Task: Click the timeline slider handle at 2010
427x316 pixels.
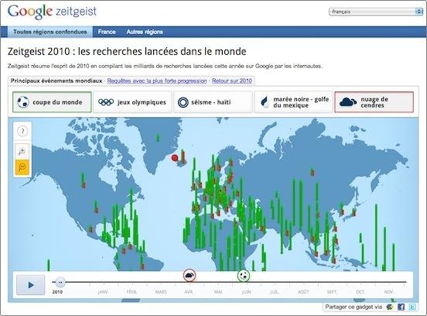Action: pos(60,282)
